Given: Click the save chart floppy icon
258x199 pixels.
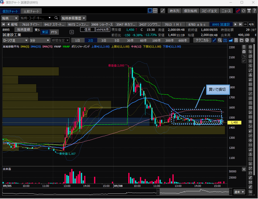Looking at the screenshot, I should pyautogui.click(x=236, y=40).
